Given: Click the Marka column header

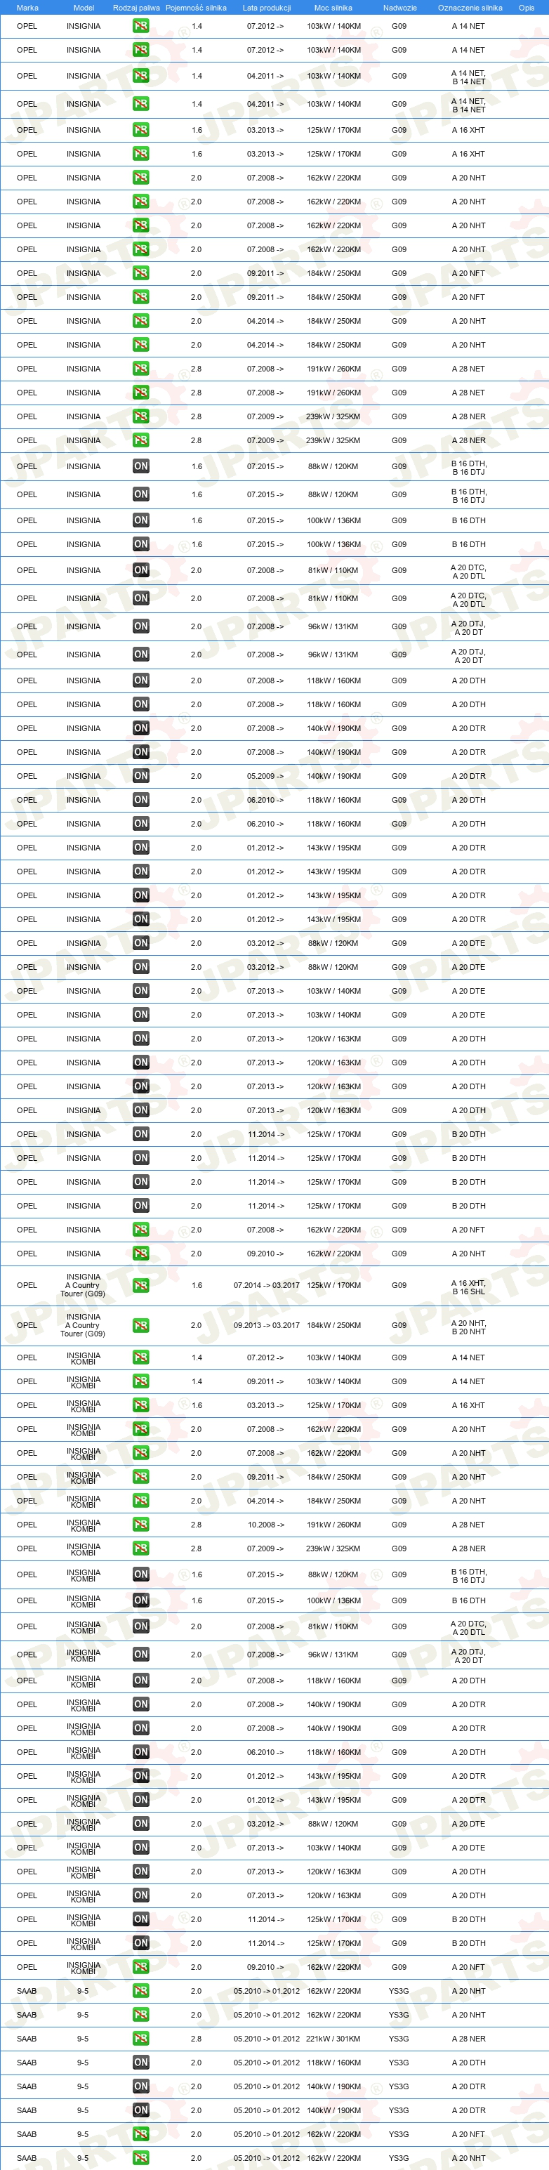Looking at the screenshot, I should pyautogui.click(x=27, y=8).
